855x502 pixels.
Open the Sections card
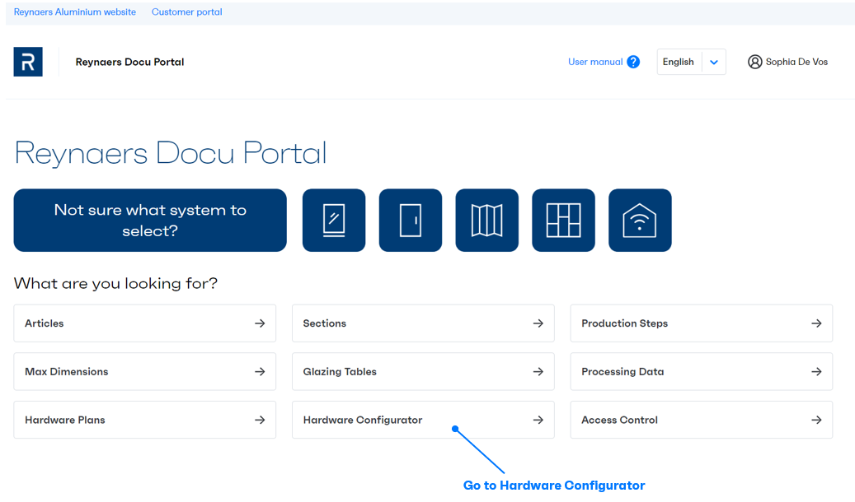click(x=423, y=323)
